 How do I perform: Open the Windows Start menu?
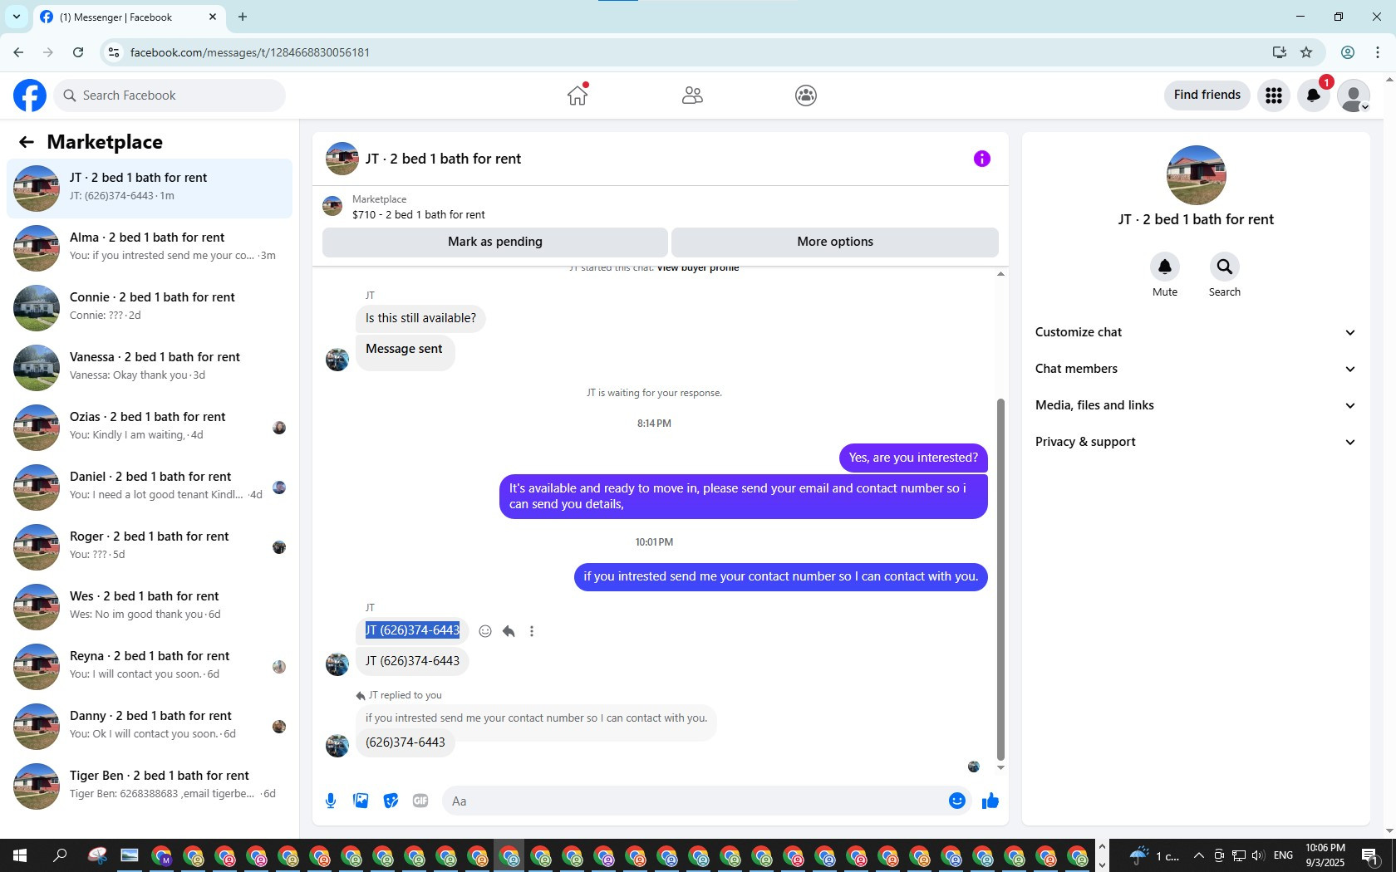(x=20, y=855)
